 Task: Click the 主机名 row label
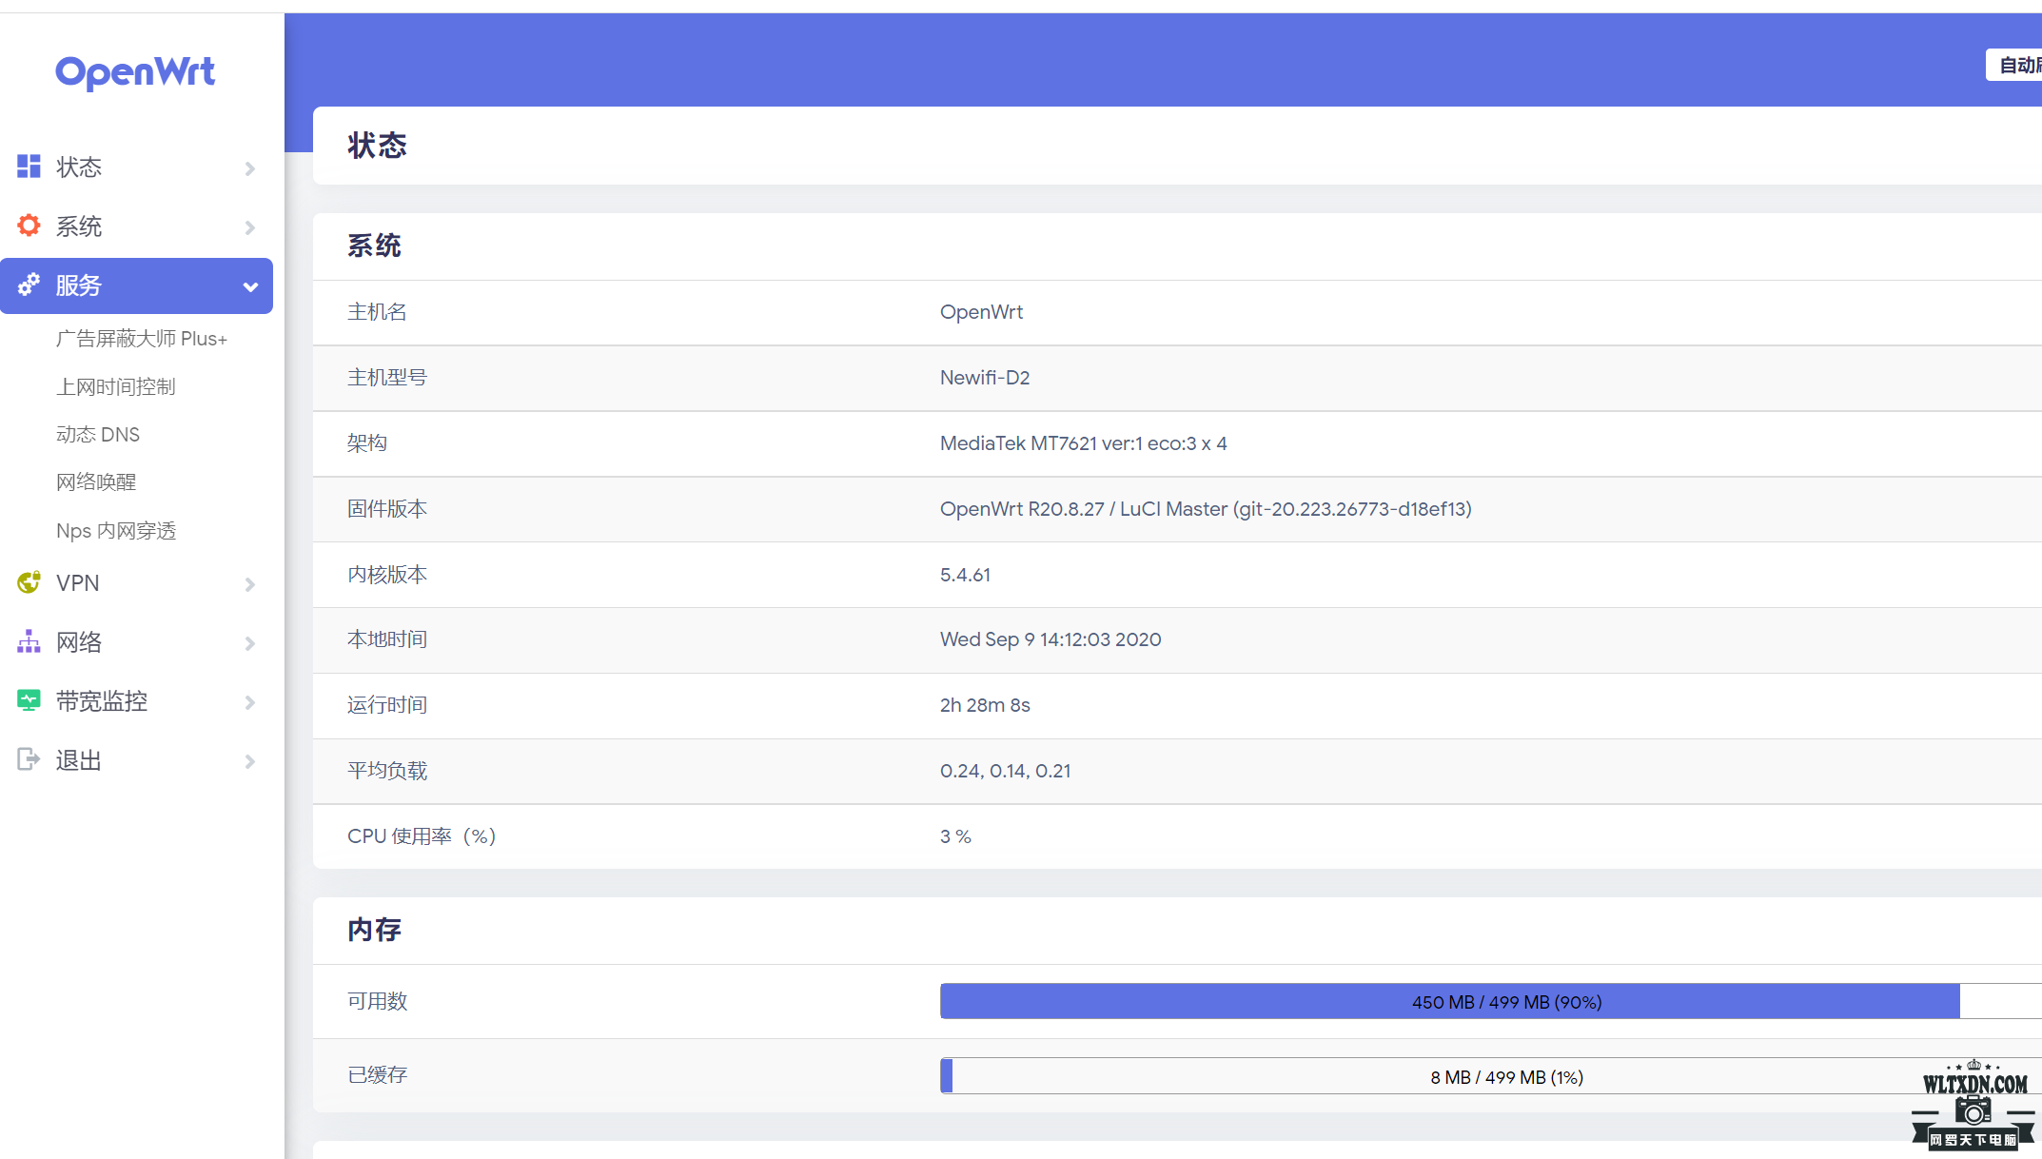coord(377,312)
